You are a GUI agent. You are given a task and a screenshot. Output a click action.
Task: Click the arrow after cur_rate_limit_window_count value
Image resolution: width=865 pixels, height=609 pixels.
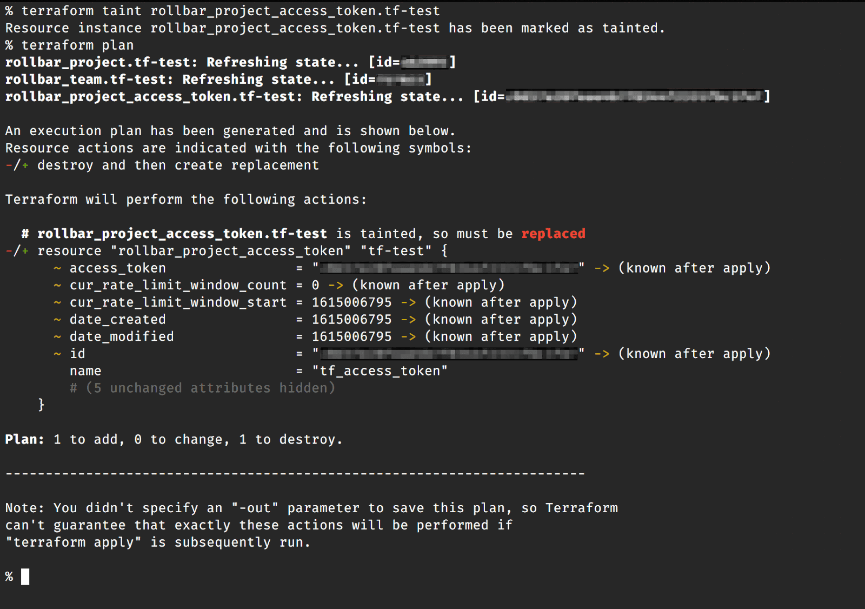point(336,285)
